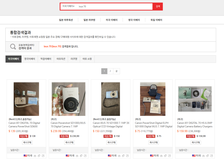224x162 pixels.
Task: Click the search field containing ixus 70
Action: click(x=114, y=6)
